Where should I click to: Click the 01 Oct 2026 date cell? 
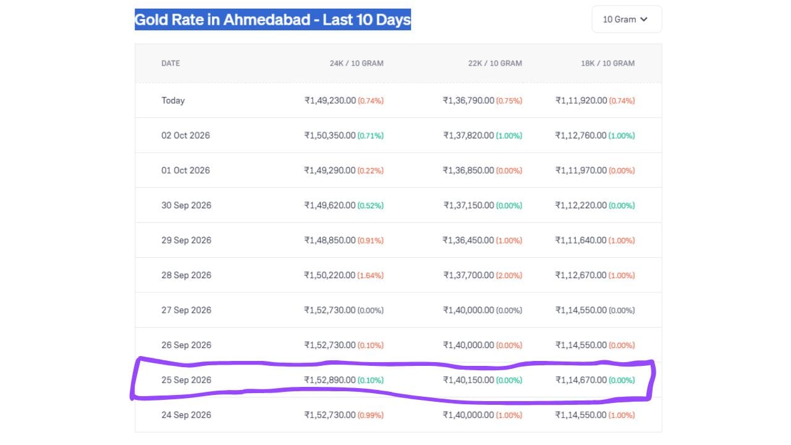click(x=185, y=171)
